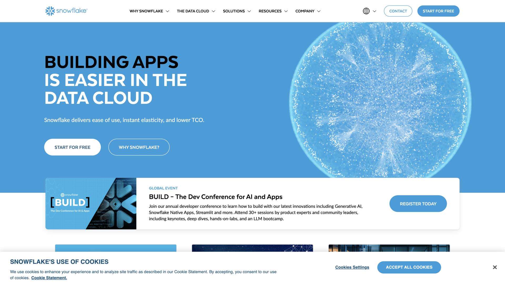Click the white hero Start For Free button
Viewport: 505px width, 284px height.
click(x=72, y=147)
